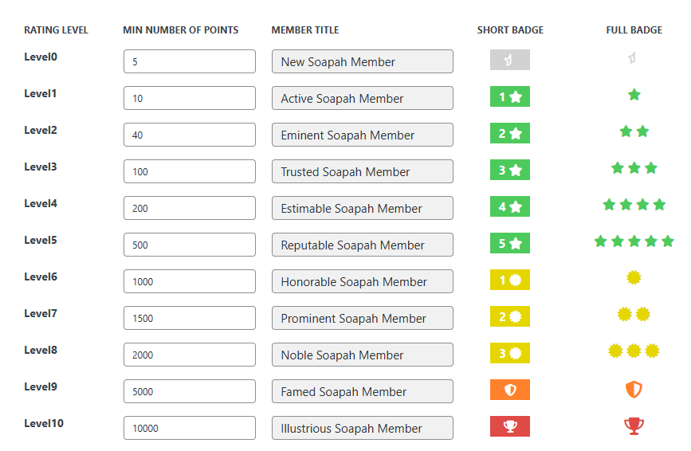Viewport: 691px width, 451px height.
Task: Focus the Level0 minimum points field
Action: (190, 61)
